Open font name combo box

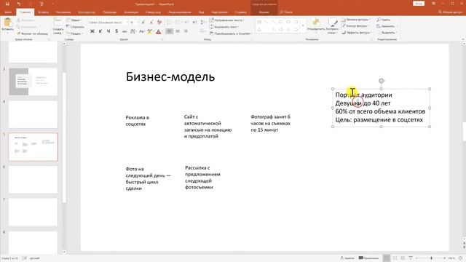[108, 23]
